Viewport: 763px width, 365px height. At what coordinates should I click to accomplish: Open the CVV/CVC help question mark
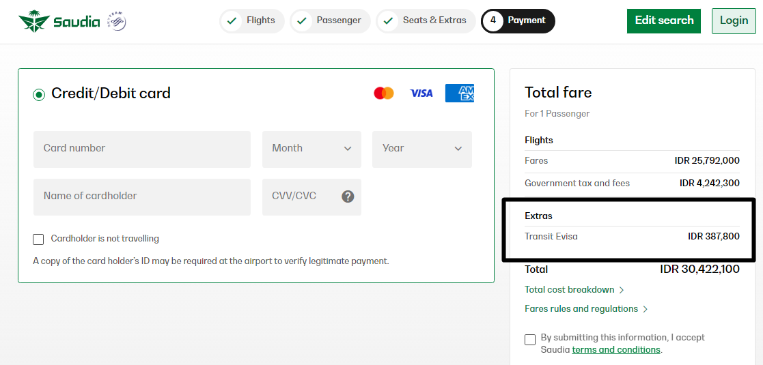coord(348,196)
